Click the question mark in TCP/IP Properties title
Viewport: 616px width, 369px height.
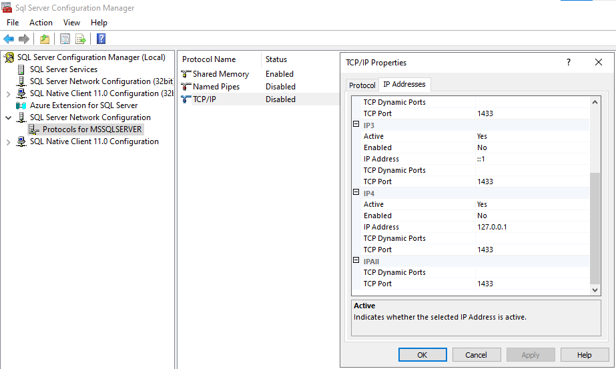[x=569, y=62]
